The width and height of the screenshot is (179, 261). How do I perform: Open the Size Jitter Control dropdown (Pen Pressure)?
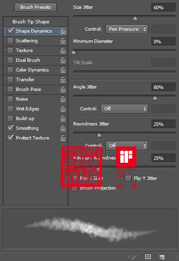tap(127, 29)
